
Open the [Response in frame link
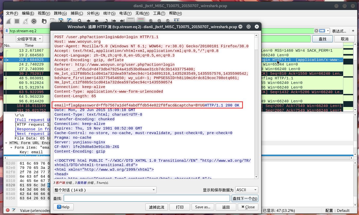[33, 129]
